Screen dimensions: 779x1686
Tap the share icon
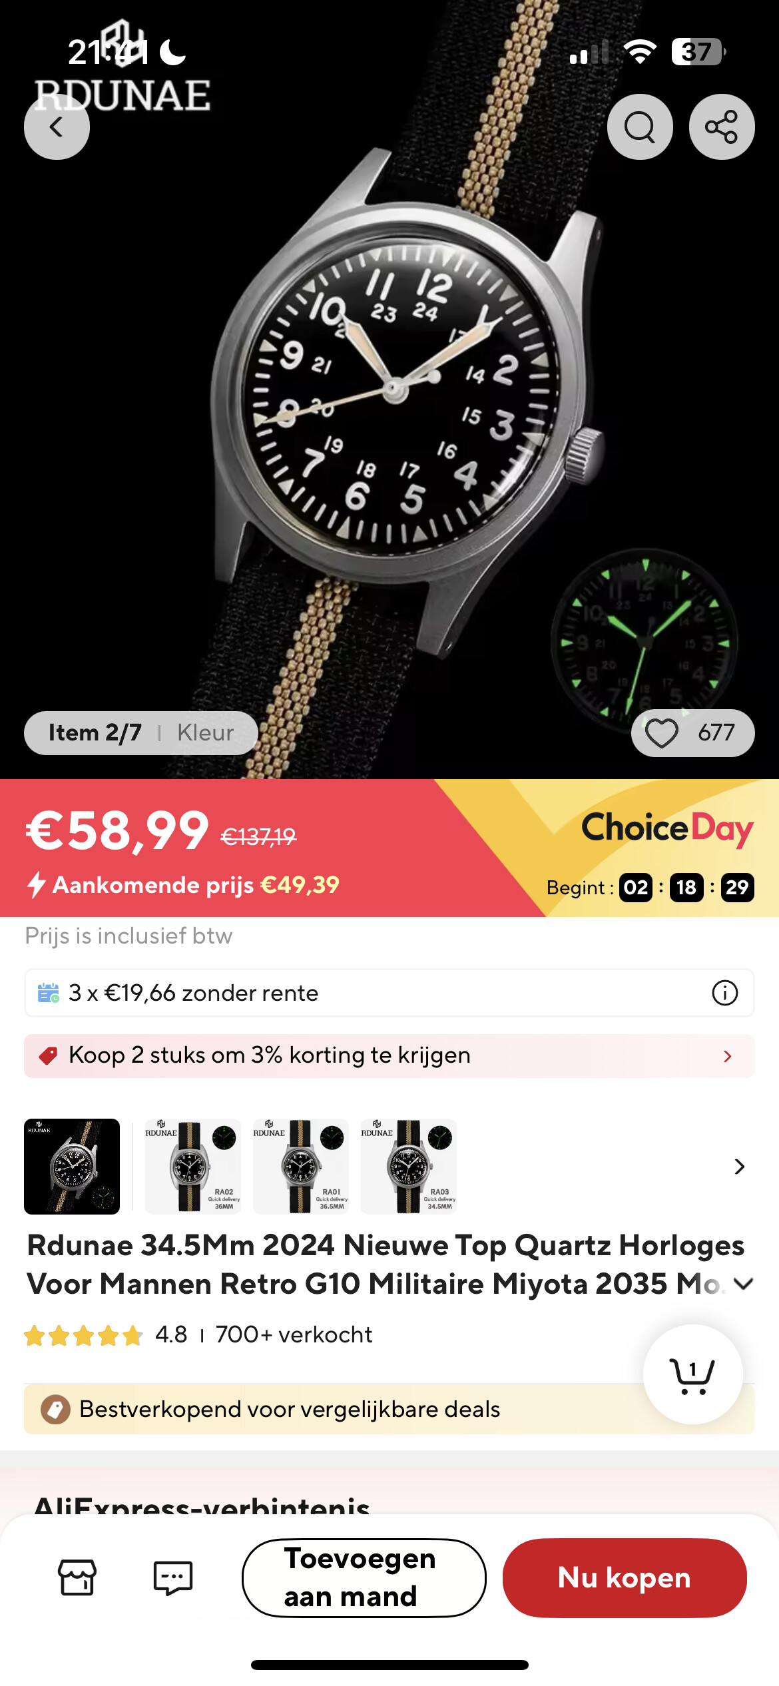coord(722,127)
